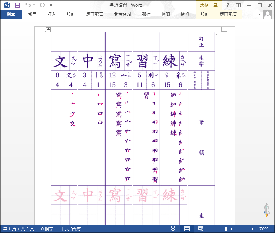Image resolution: width=275 pixels, height=233 pixels.
Task: Open the first 設計 tab next to 插入
Action: 71,15
